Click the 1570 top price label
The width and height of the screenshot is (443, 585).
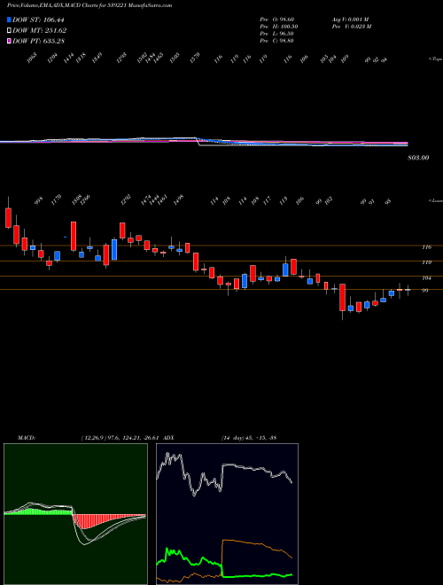tap(195, 58)
